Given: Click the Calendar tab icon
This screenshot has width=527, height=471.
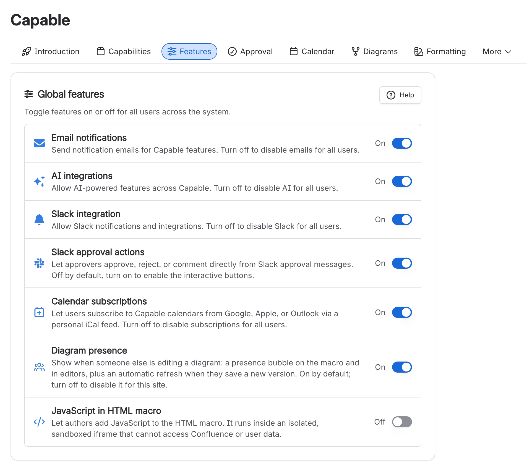Looking at the screenshot, I should (293, 51).
